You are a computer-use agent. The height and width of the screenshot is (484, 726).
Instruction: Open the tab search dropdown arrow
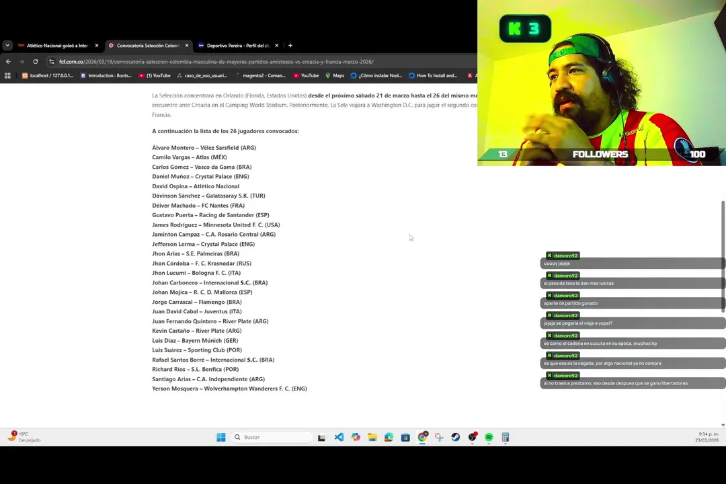pyautogui.click(x=7, y=46)
